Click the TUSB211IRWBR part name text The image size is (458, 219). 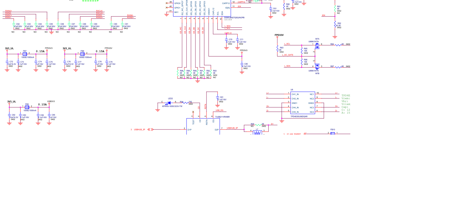(x=222, y=117)
